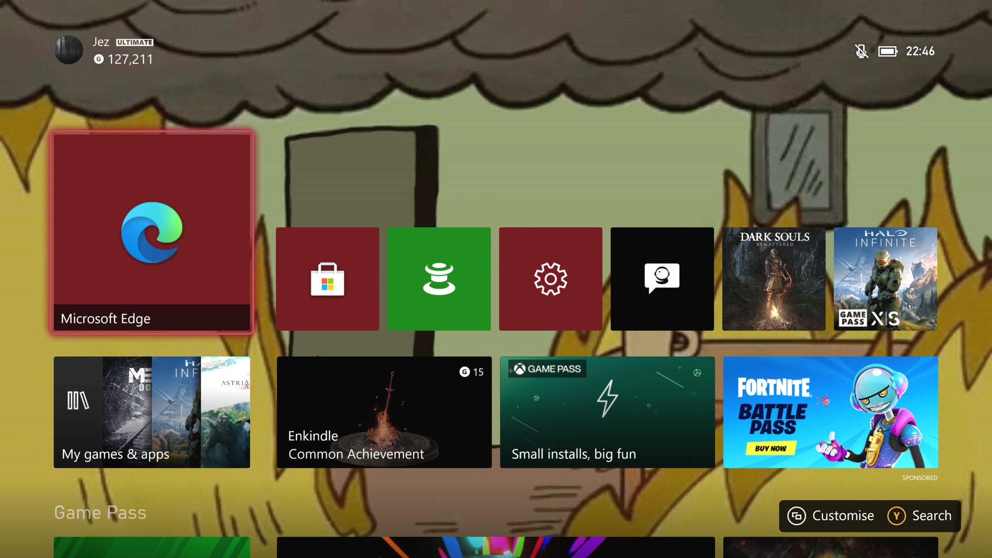
Task: Open Xbox Settings
Action: [551, 279]
